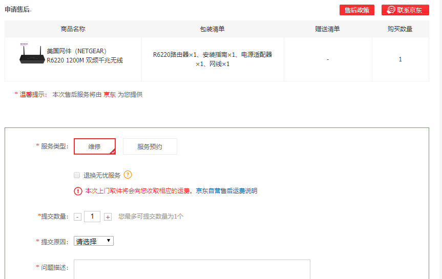
Task: Open the 售后政策 button
Action: [356, 10]
